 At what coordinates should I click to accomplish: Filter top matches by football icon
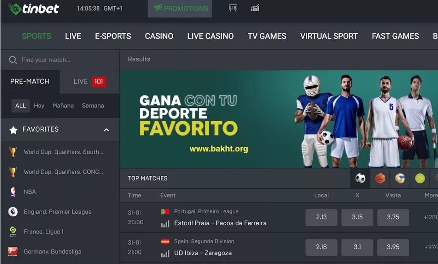pos(360,178)
